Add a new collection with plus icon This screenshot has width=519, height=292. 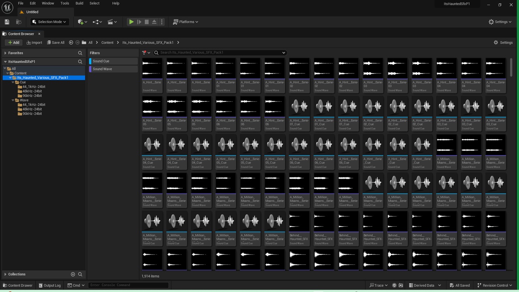[x=73, y=275]
